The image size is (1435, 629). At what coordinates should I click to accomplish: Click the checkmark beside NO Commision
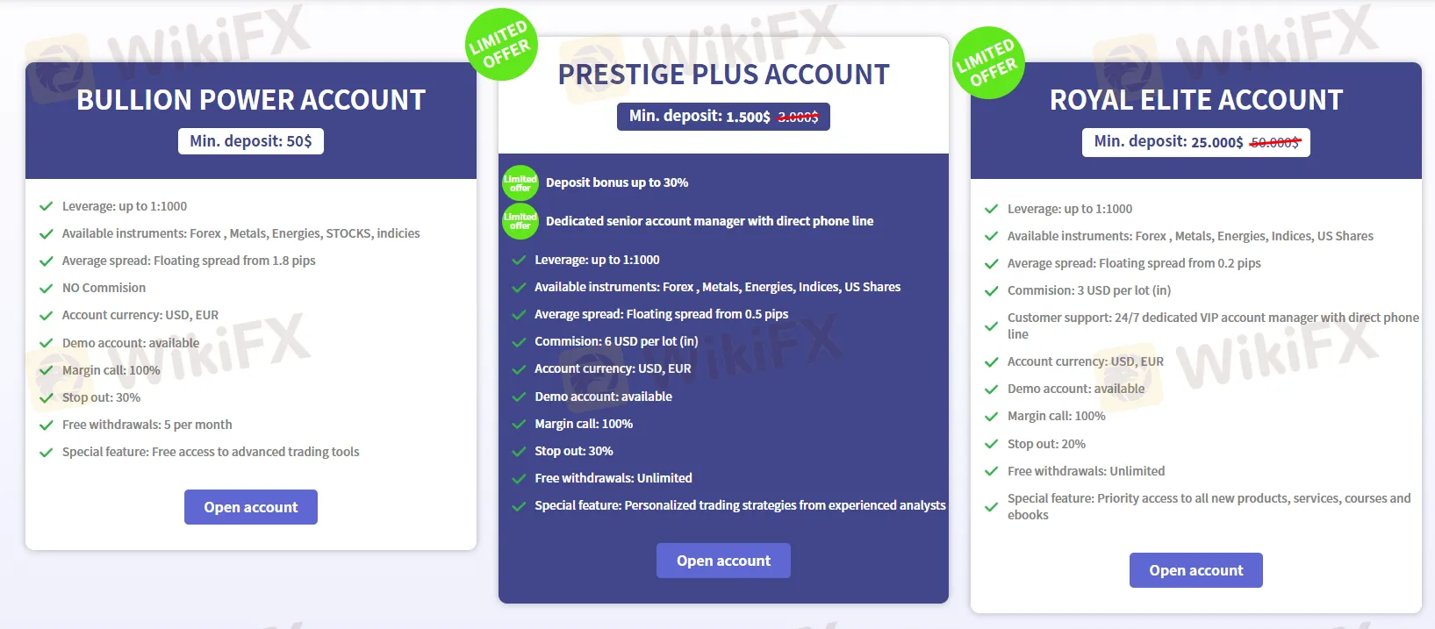click(x=47, y=287)
